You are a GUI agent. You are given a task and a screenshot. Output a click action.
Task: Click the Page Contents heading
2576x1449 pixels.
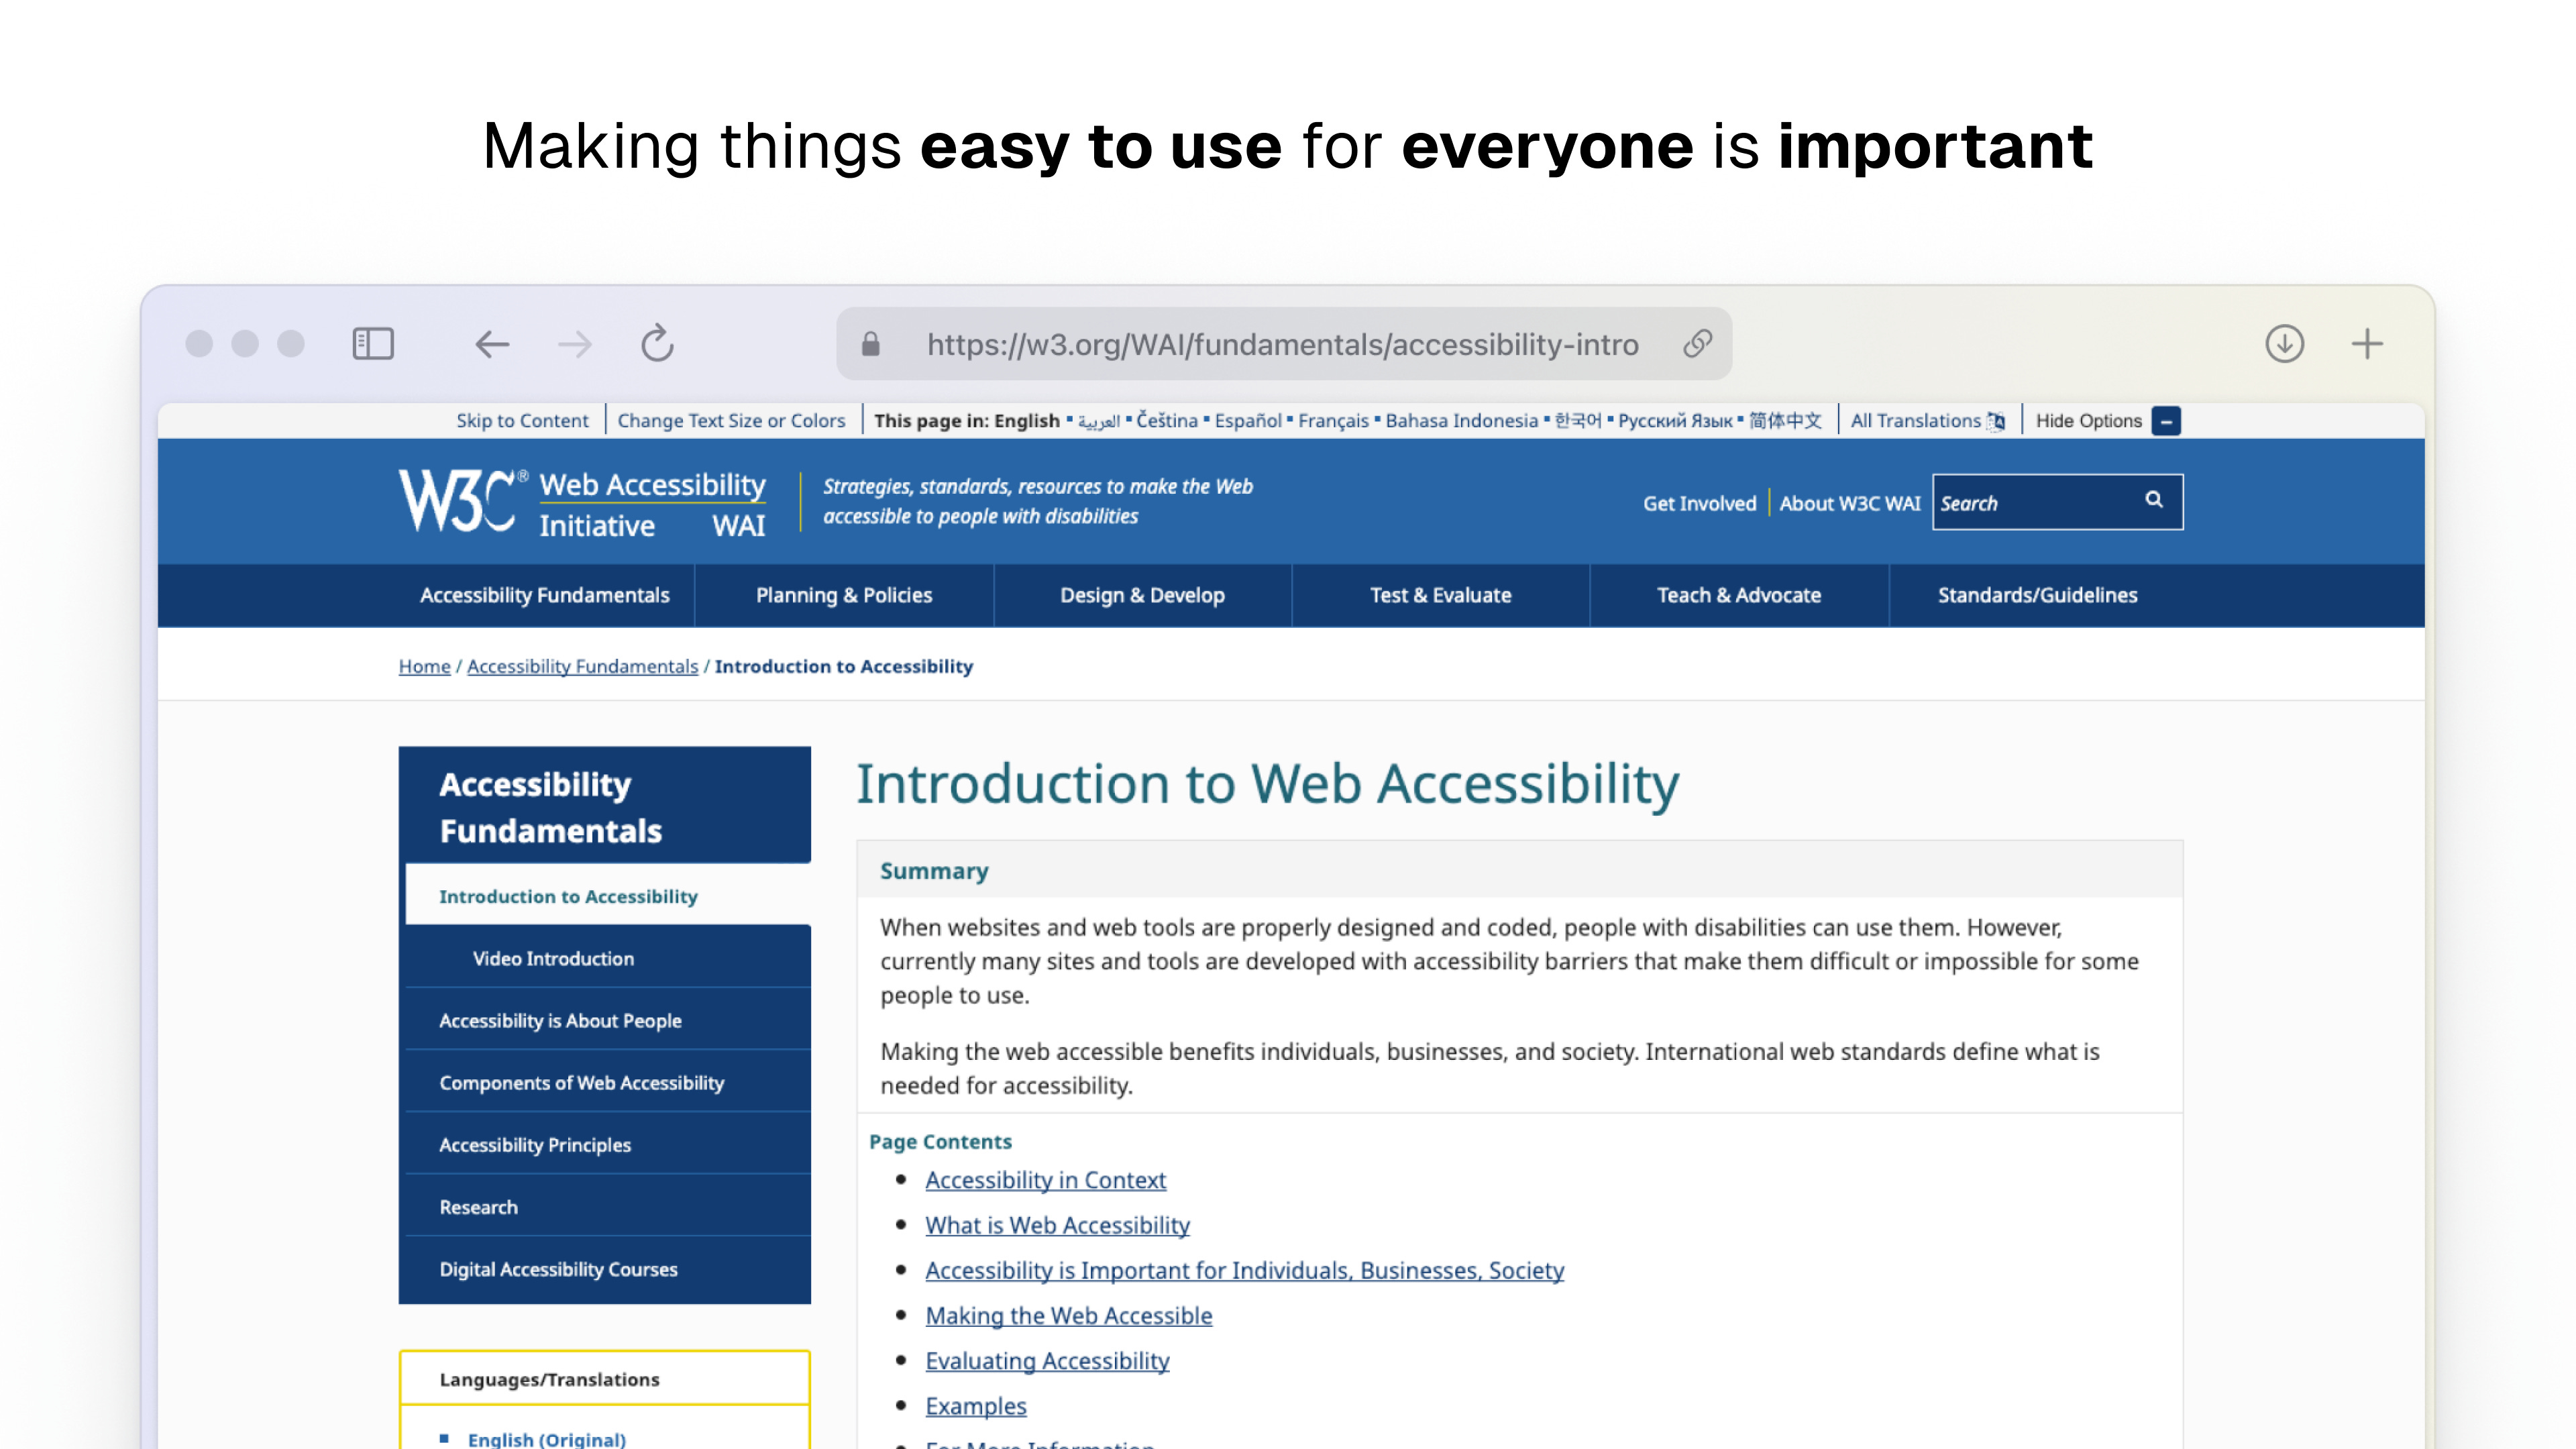coord(940,1141)
